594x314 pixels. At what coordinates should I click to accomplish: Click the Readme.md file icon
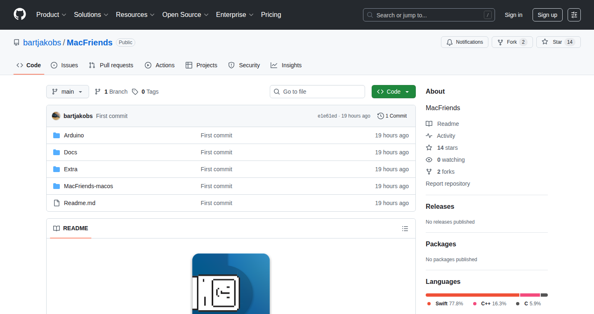click(57, 203)
